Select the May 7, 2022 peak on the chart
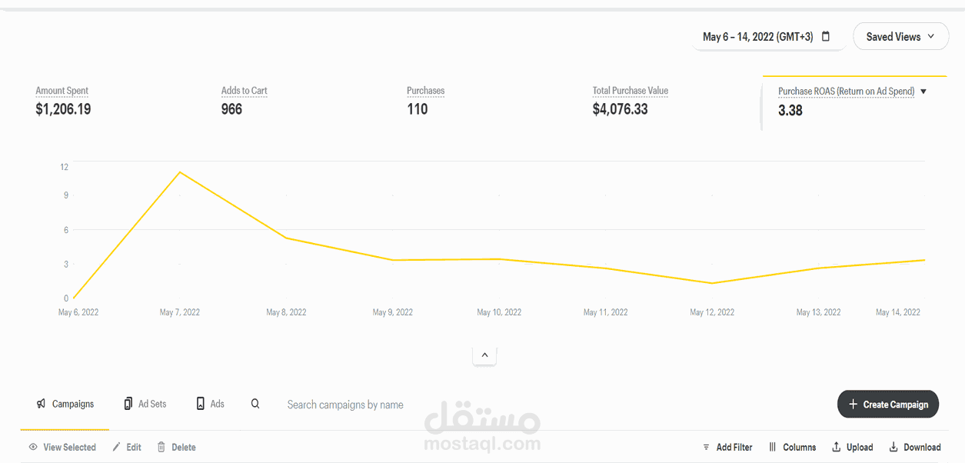This screenshot has width=965, height=463. [x=180, y=172]
